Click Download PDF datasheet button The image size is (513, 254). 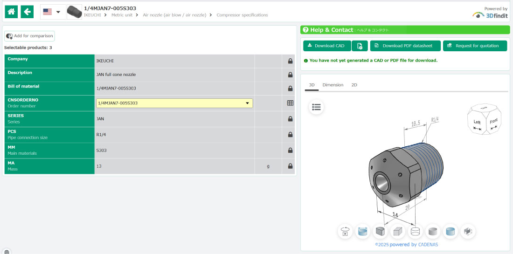(405, 46)
